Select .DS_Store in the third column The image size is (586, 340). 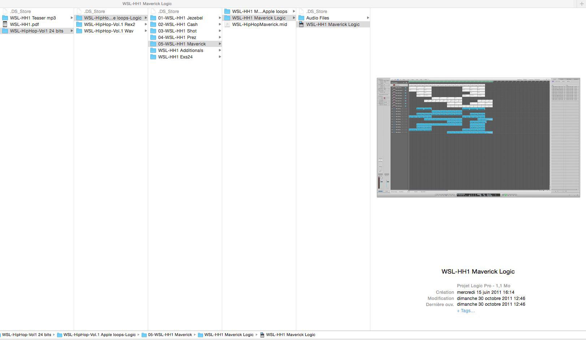(168, 11)
